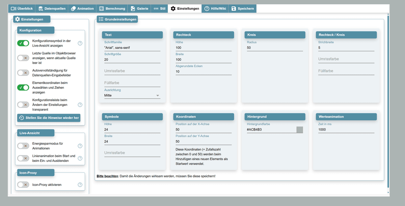405x206 pixels.
Task: Click the Kreis Radius field
Action: point(275,48)
